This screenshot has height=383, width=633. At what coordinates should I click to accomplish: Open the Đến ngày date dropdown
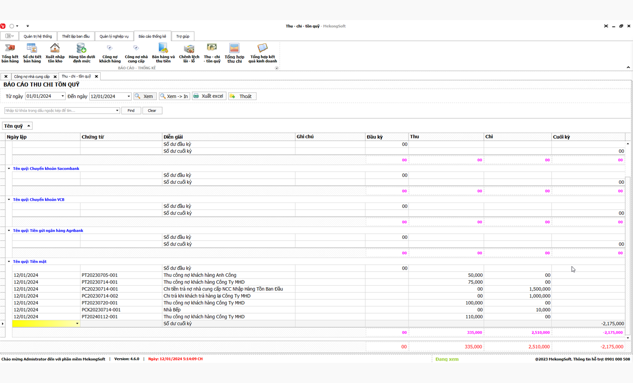pos(129,96)
